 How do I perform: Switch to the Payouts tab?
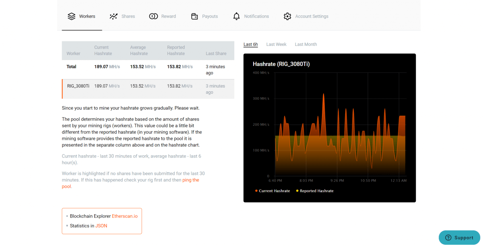(204, 16)
